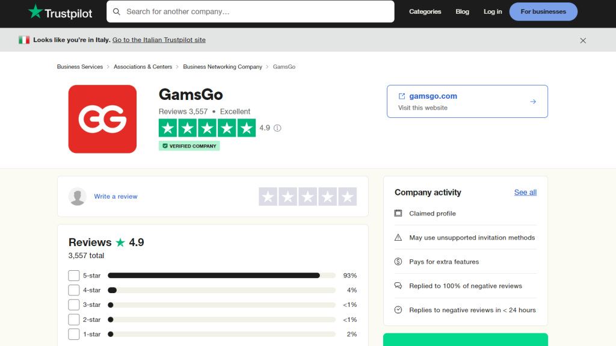Click the search magnifier icon
The width and height of the screenshot is (616, 346).
(x=117, y=12)
